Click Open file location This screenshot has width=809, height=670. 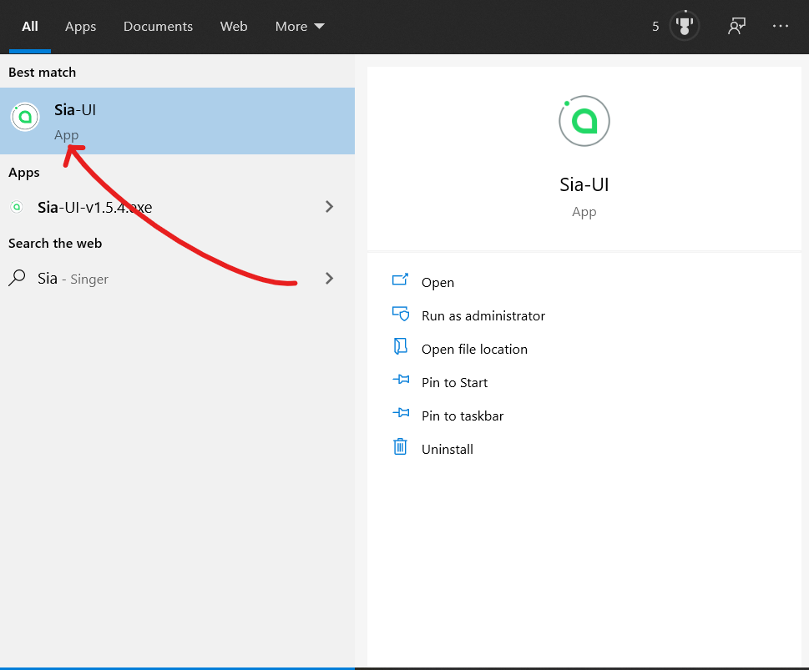point(474,349)
